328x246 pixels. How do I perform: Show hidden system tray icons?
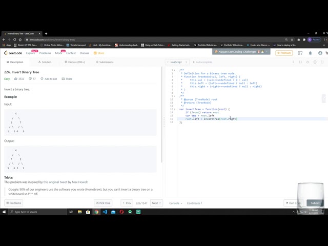coord(294,212)
